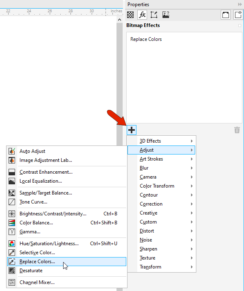
Task: Select the checkerboard transparency tab icon
Action: [x=130, y=15]
